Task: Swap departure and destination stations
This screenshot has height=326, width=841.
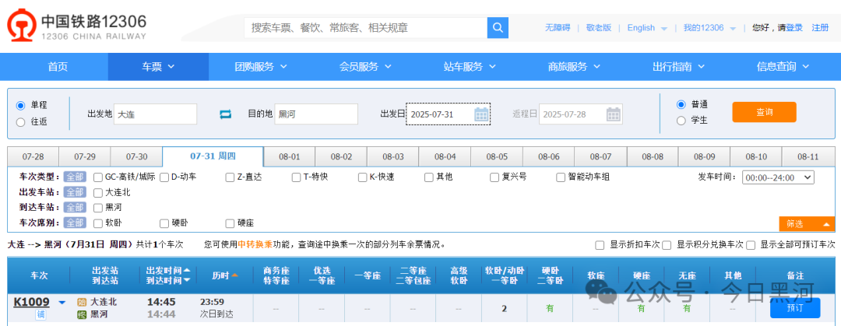Action: [x=225, y=114]
